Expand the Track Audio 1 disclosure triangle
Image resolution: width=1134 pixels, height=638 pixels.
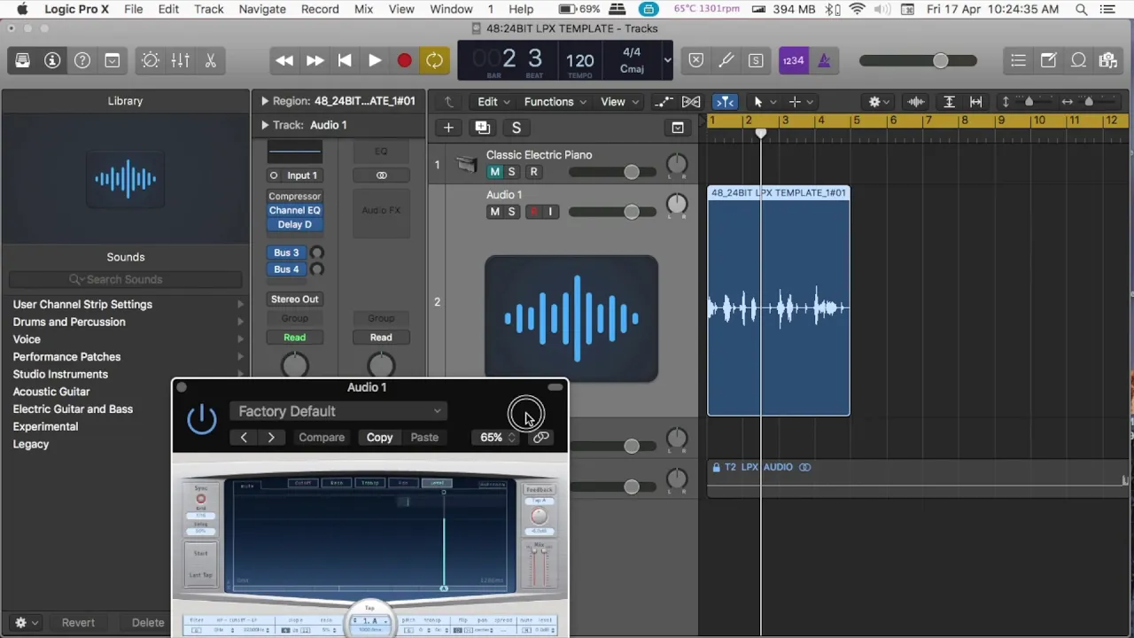click(x=264, y=125)
